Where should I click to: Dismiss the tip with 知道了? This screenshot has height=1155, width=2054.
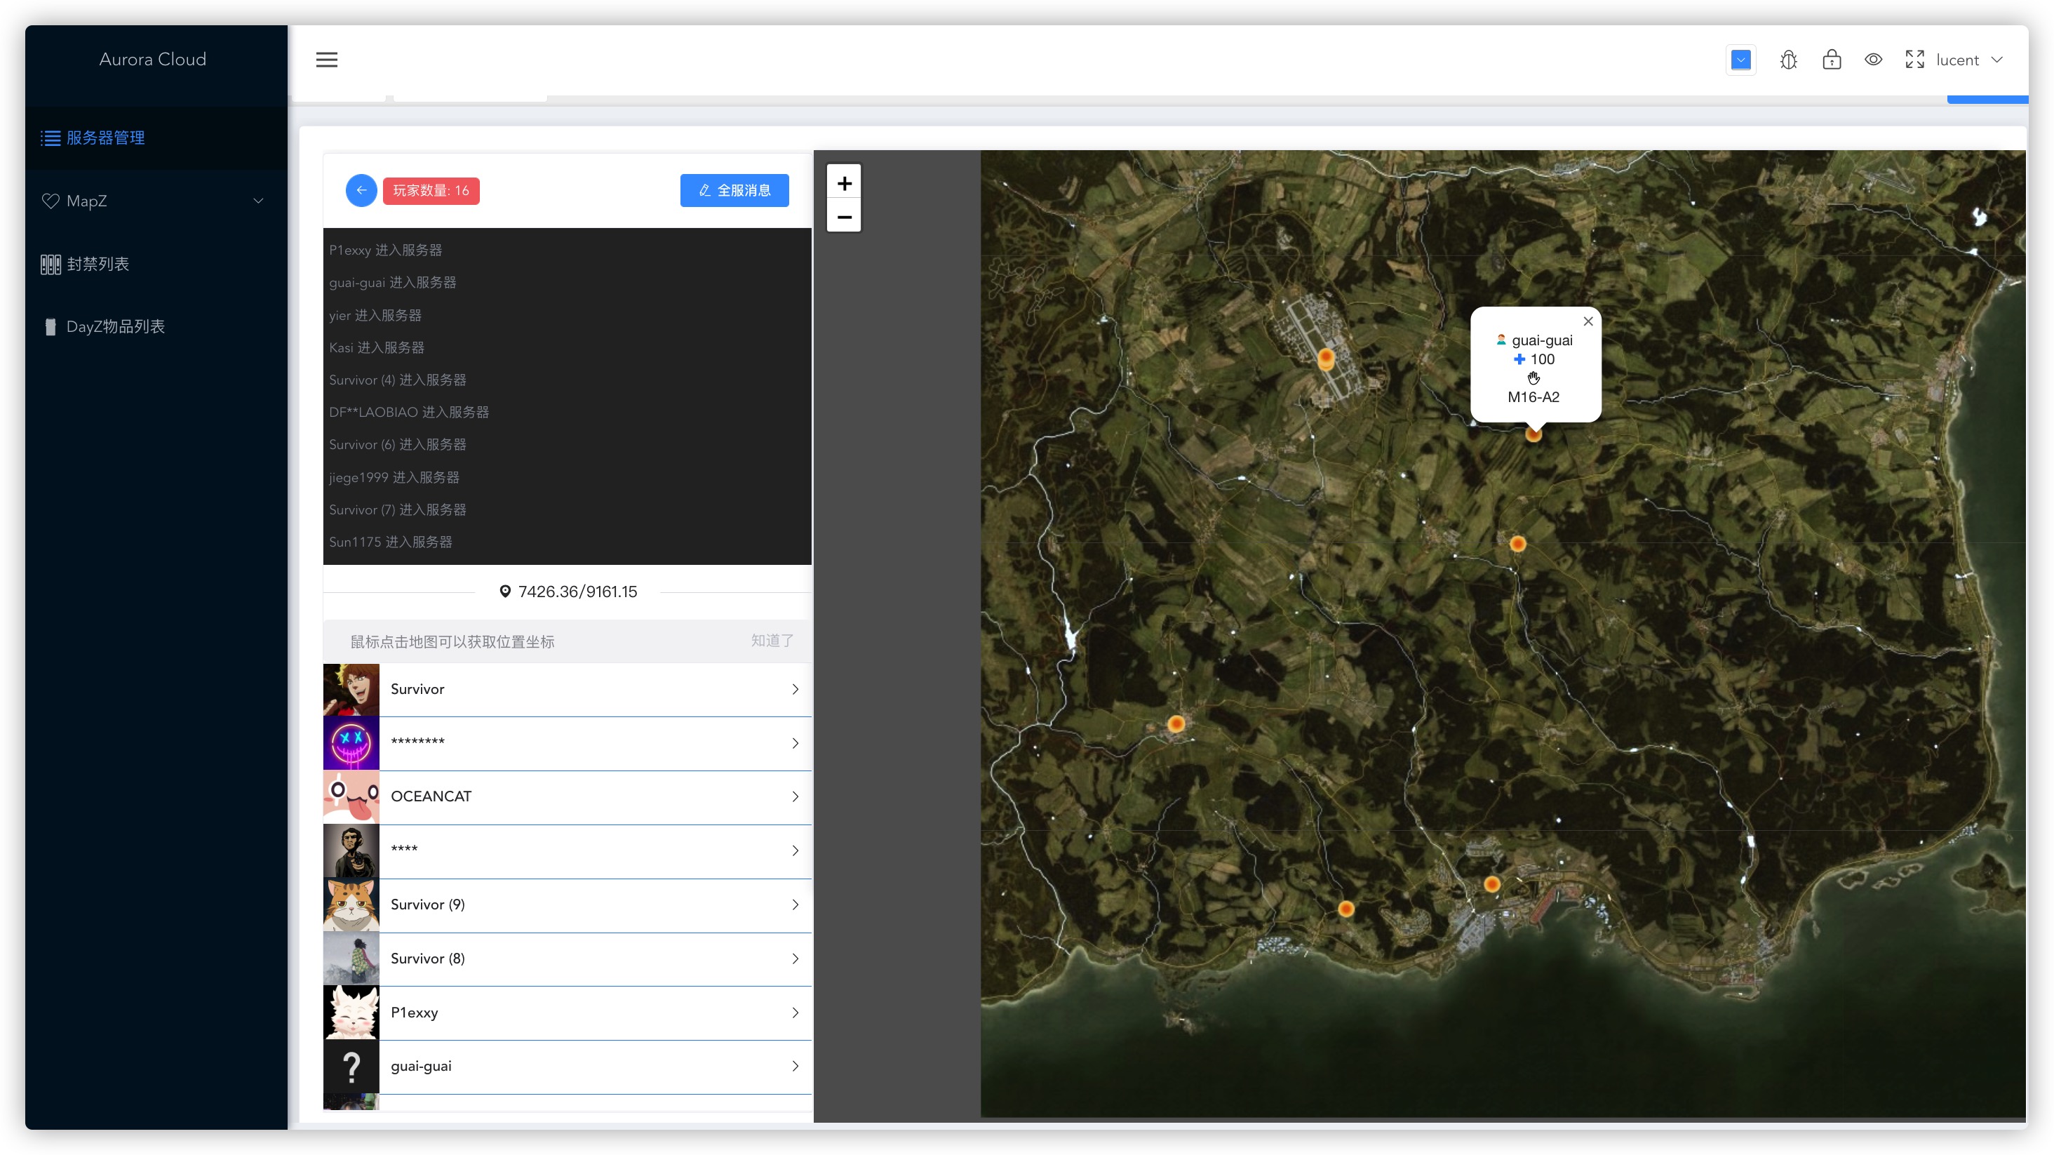point(772,641)
